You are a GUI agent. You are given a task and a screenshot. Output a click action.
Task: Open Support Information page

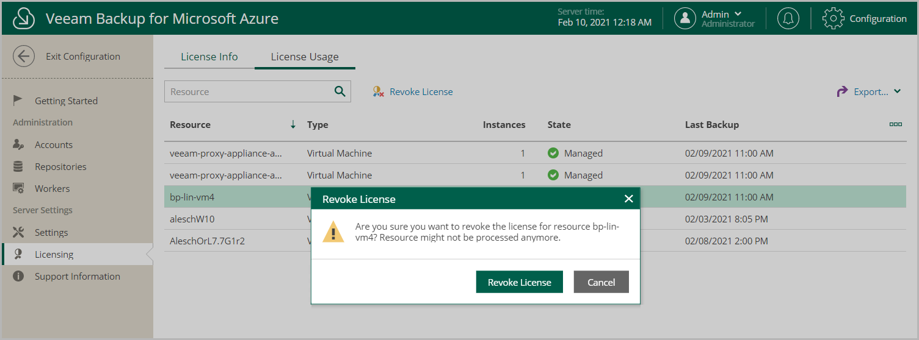click(78, 276)
